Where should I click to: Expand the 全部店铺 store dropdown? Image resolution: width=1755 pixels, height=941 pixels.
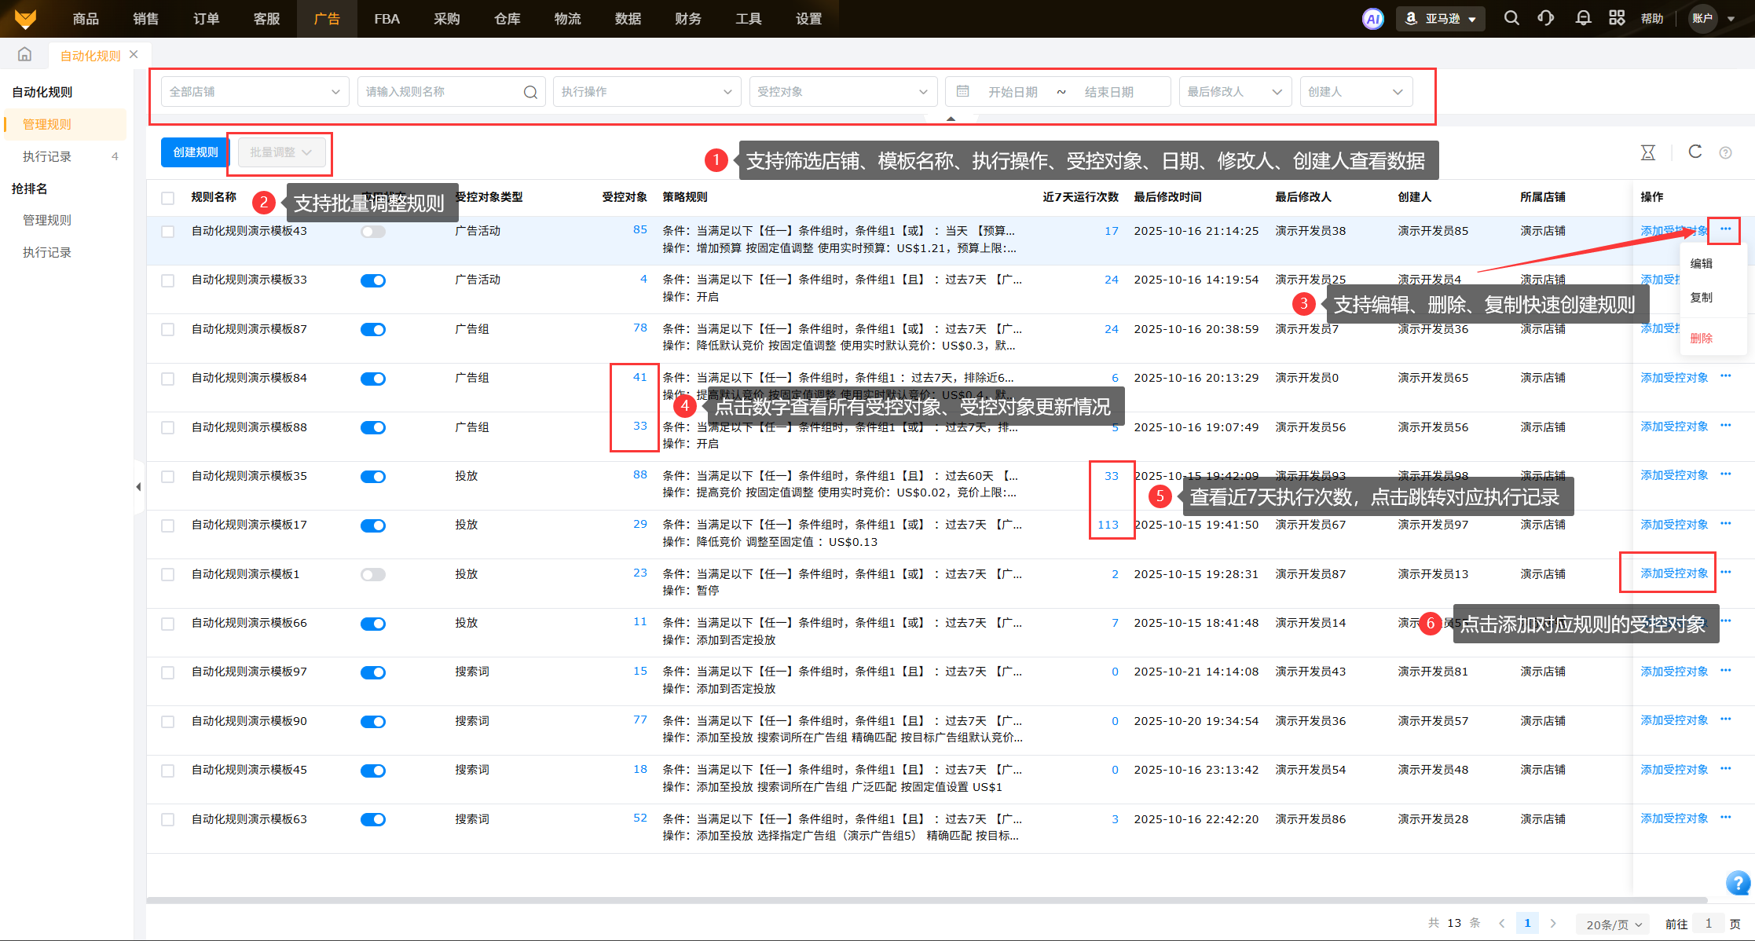coord(255,92)
